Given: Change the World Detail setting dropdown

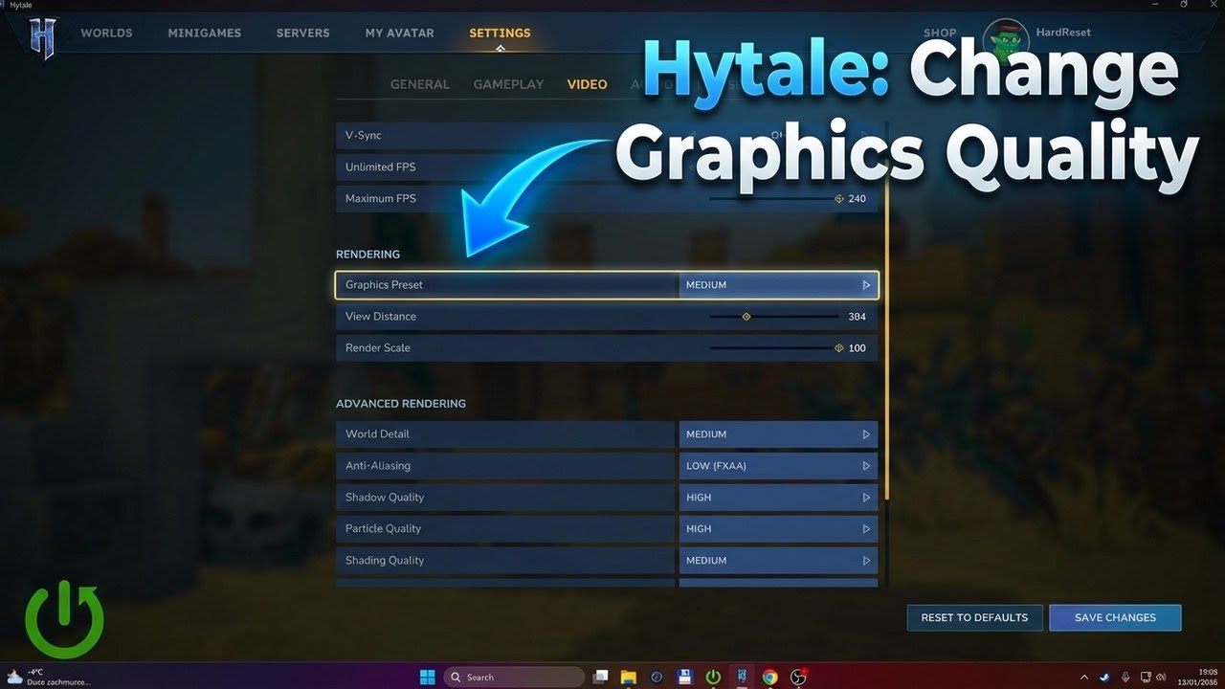Looking at the screenshot, I should click(x=778, y=434).
